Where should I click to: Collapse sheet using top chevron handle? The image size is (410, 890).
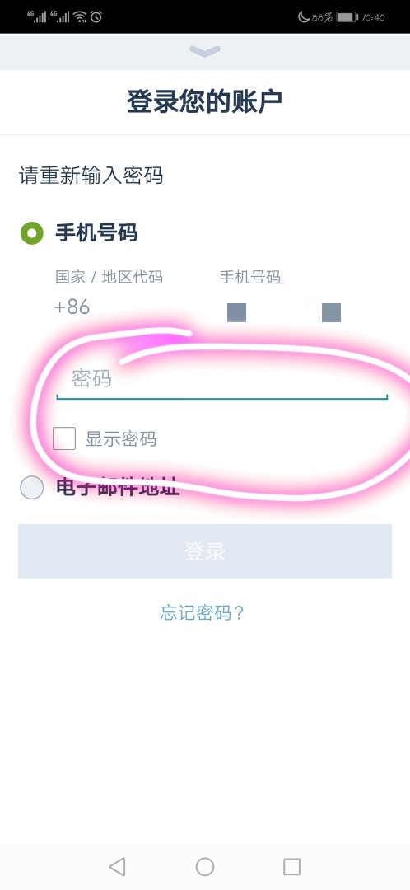point(205,52)
